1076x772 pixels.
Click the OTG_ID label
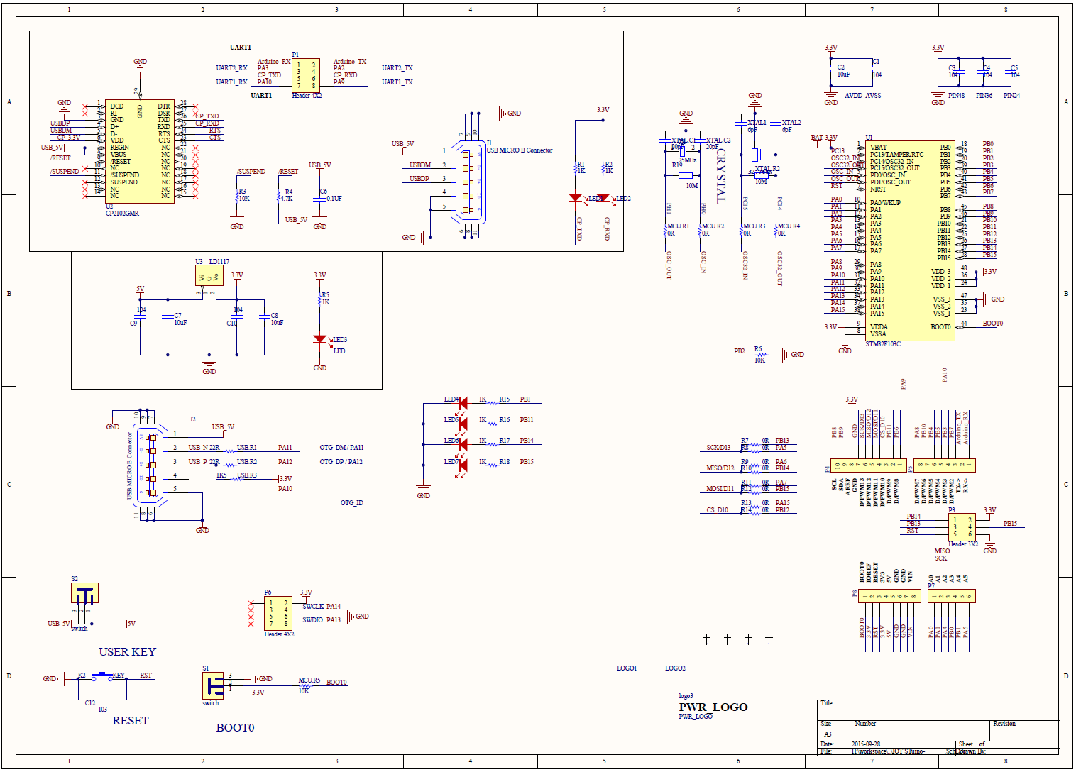tap(351, 503)
